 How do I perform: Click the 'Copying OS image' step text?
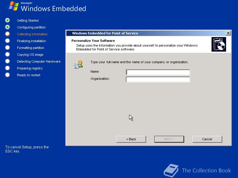click(x=30, y=55)
